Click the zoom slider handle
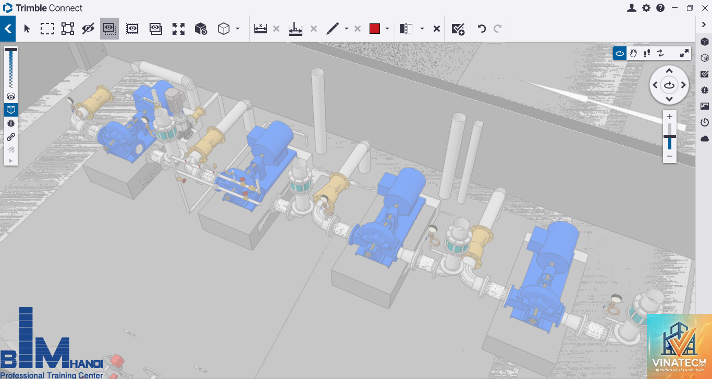The height and width of the screenshot is (379, 712). [x=670, y=136]
